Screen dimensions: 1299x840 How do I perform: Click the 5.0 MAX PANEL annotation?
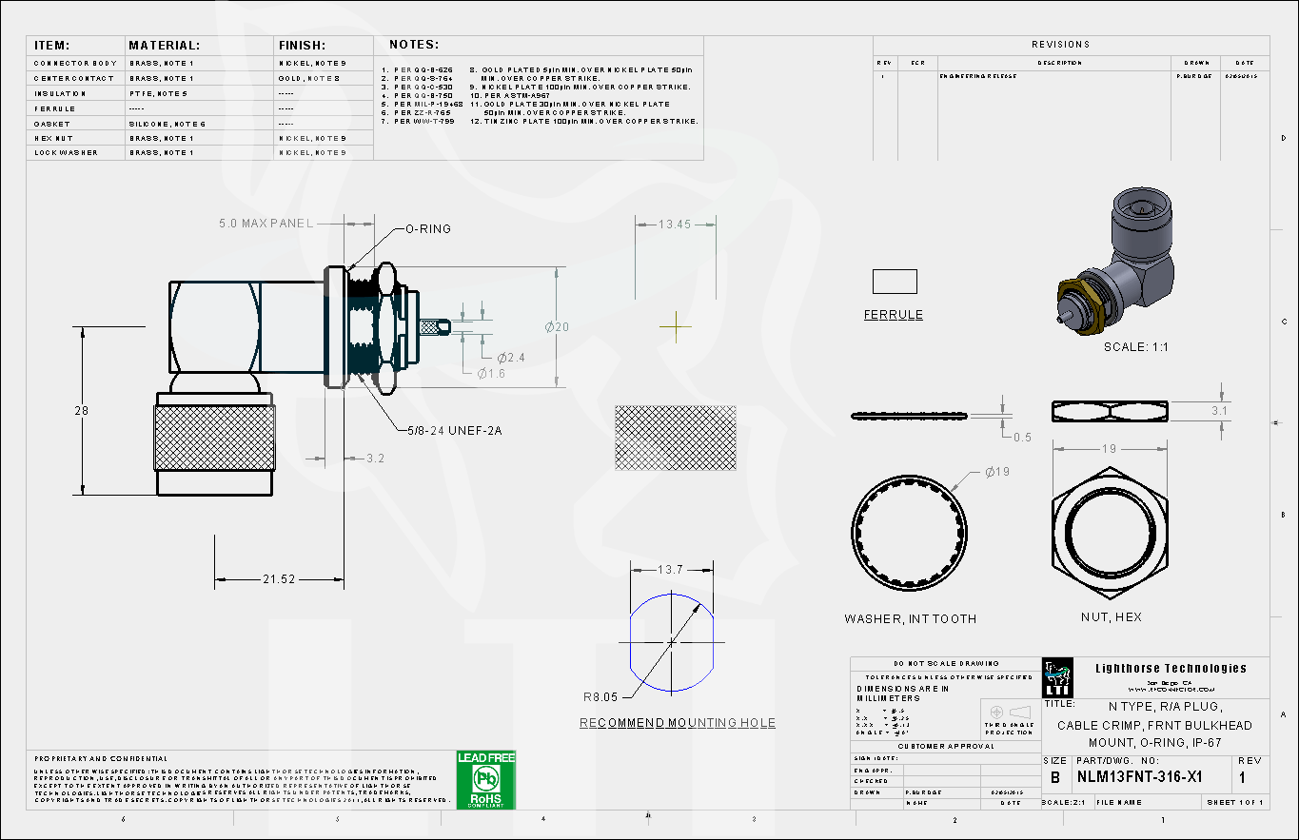coord(266,224)
